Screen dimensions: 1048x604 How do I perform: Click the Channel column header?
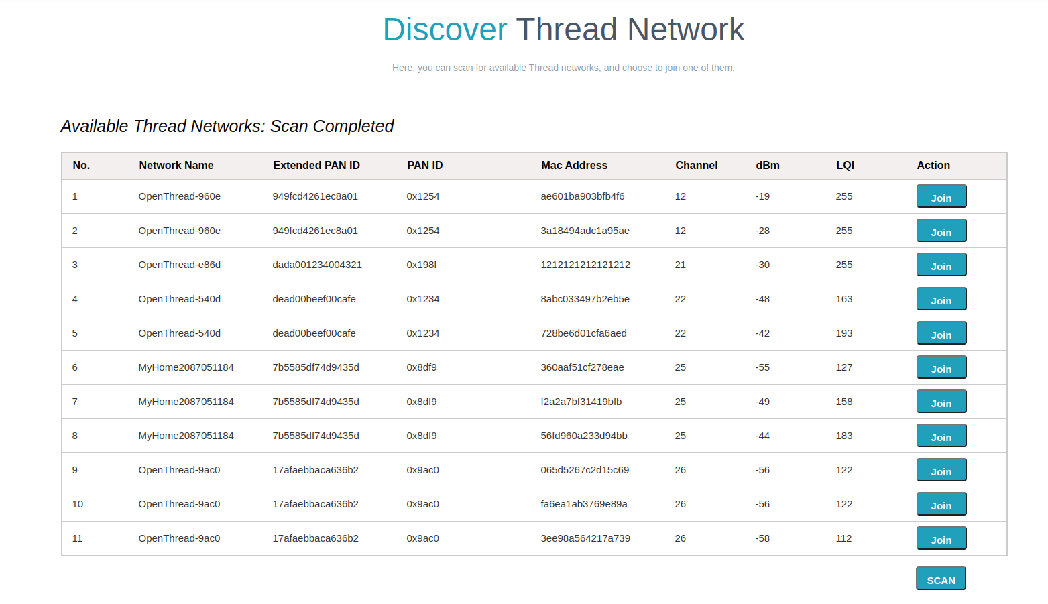697,165
